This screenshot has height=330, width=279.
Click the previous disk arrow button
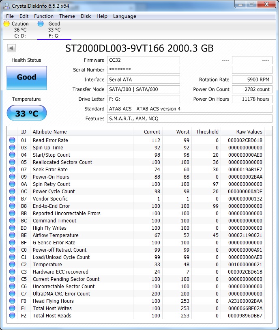pyautogui.click(x=12, y=48)
